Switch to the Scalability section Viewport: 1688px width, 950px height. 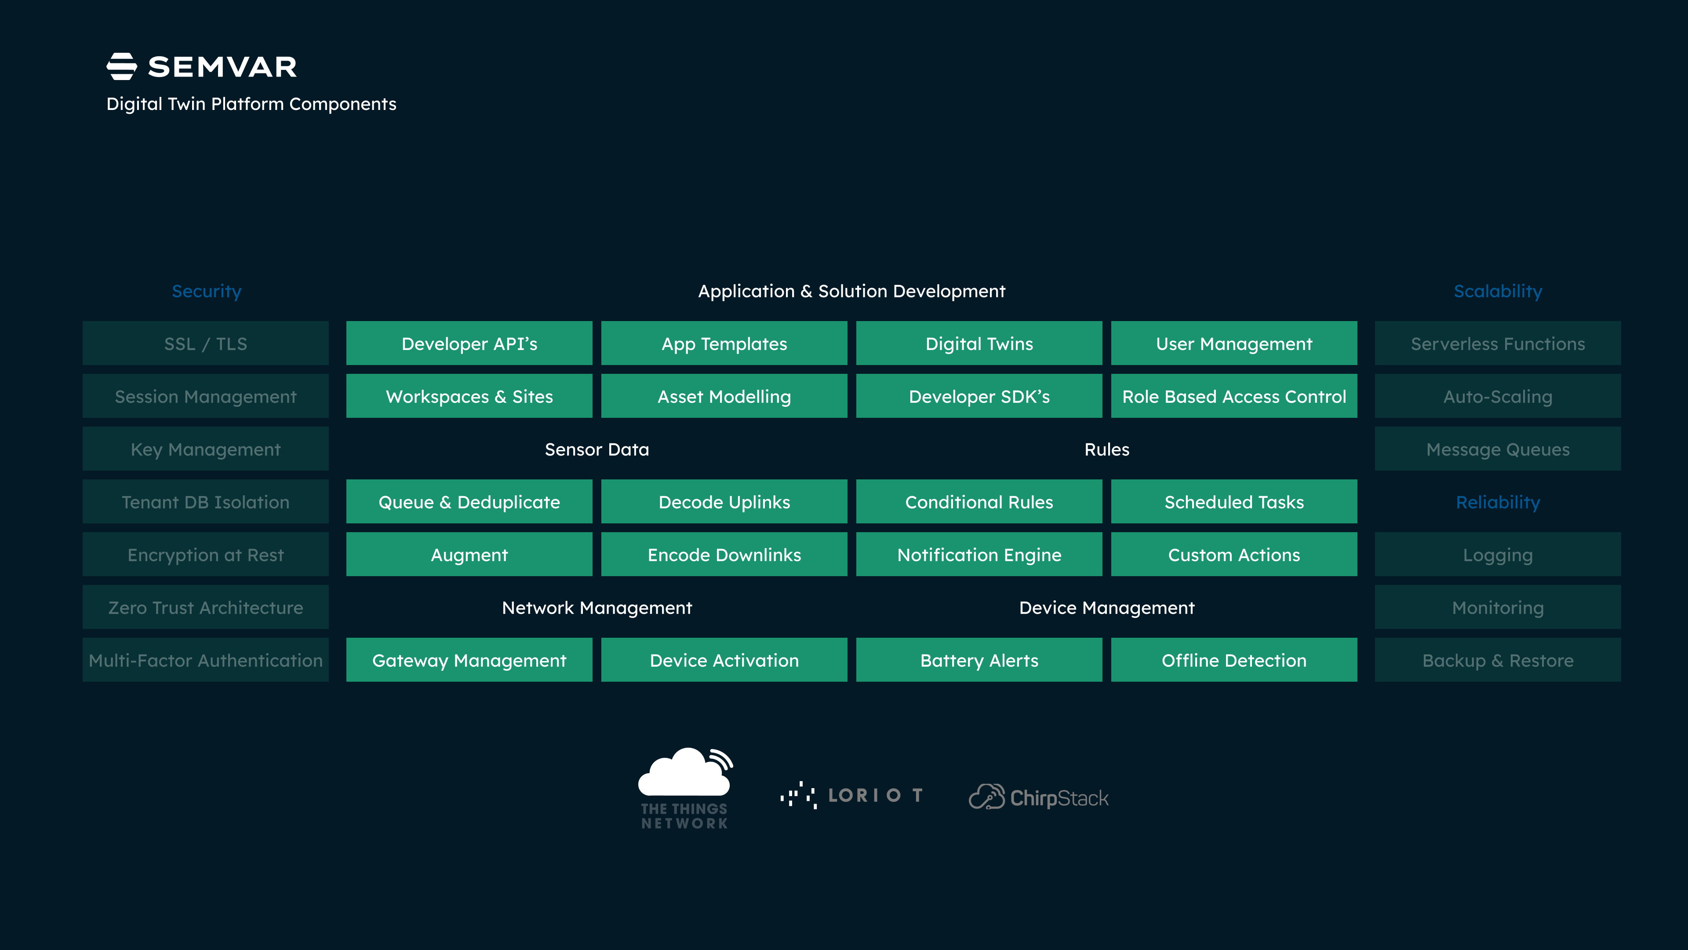click(x=1498, y=291)
